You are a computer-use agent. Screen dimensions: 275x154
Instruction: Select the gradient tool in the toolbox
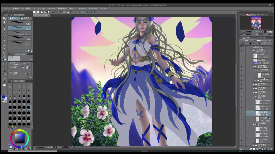coord(4,70)
